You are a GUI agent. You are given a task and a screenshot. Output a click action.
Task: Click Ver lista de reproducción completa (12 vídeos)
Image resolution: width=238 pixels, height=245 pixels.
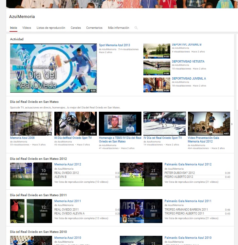click(81, 218)
